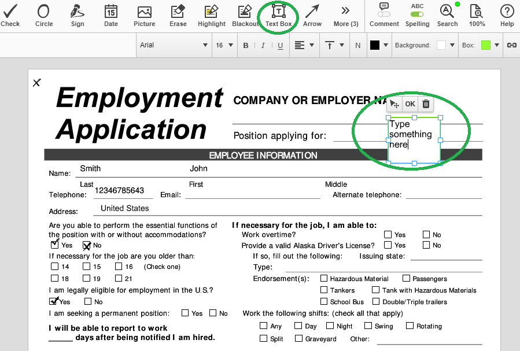Image resolution: width=520 pixels, height=351 pixels.
Task: Open the vertical alignment dropdown arrow
Action: tap(342, 45)
